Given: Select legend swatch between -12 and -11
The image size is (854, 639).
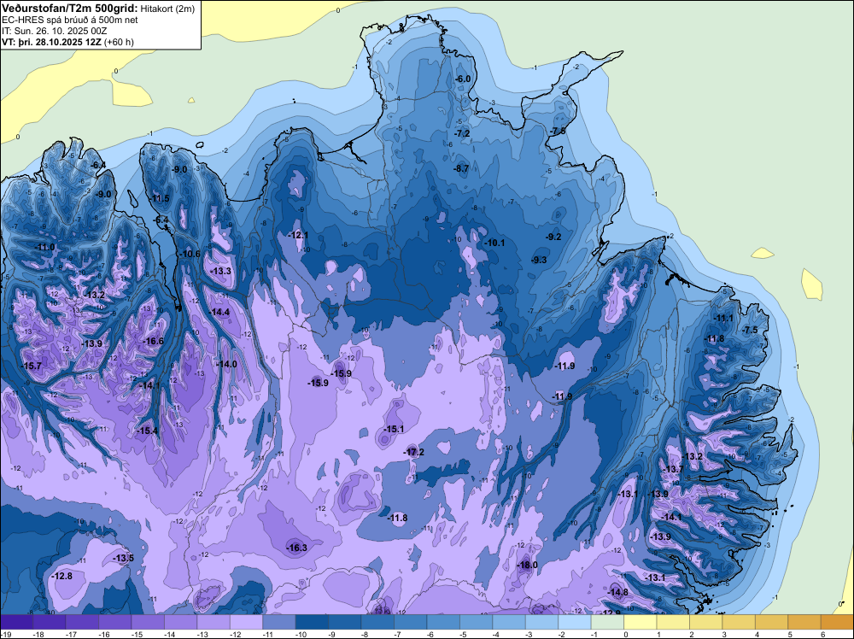Looking at the screenshot, I should (246, 622).
